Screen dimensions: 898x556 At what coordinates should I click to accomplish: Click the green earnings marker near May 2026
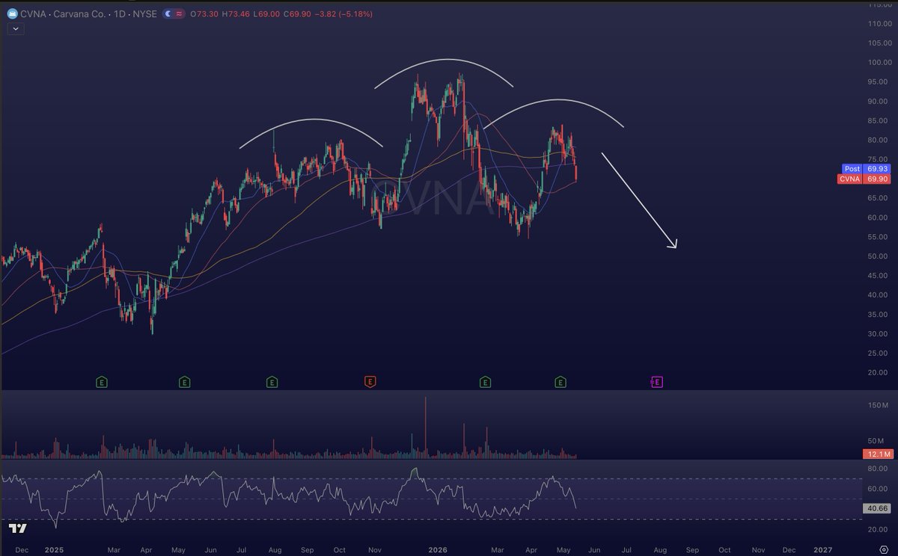point(560,382)
